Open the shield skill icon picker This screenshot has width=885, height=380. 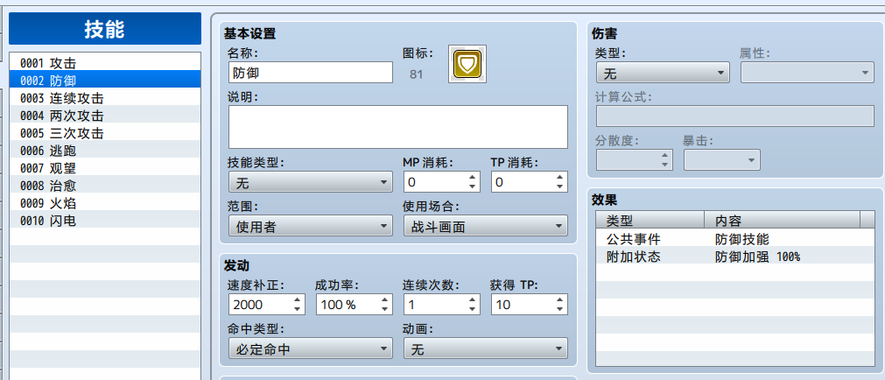(467, 64)
